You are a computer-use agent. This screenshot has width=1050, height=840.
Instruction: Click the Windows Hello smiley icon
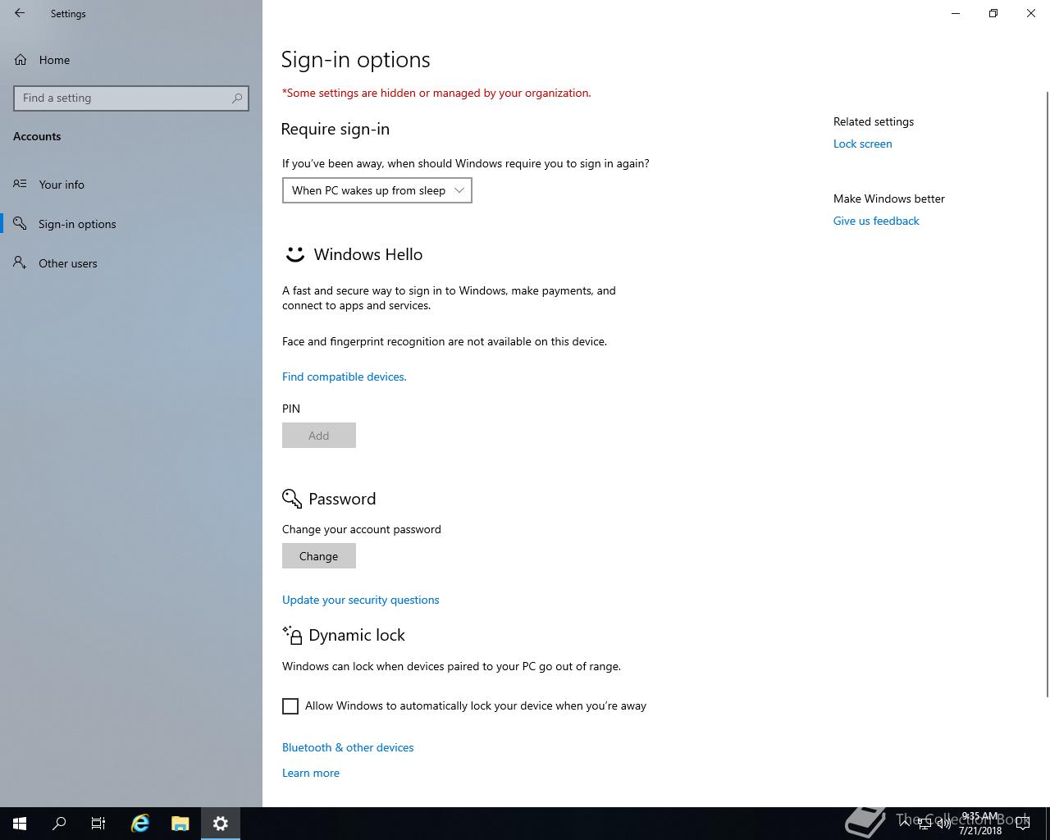[294, 254]
